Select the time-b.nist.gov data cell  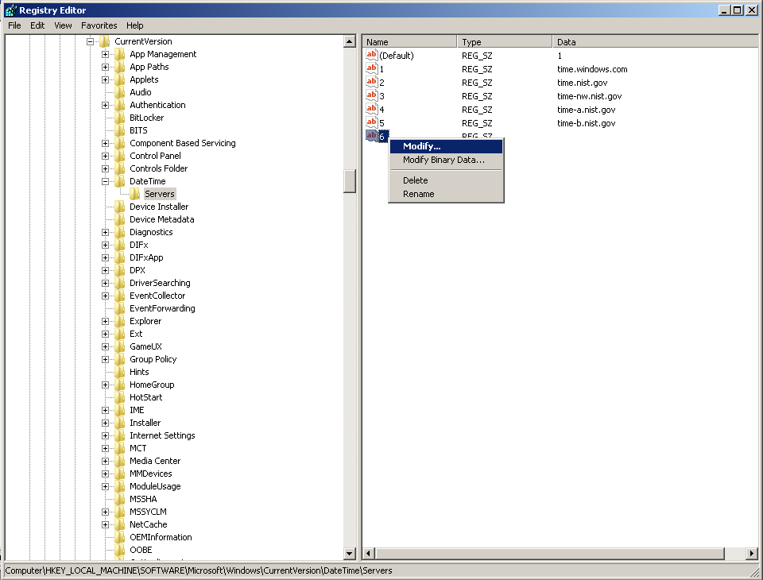[x=586, y=123]
